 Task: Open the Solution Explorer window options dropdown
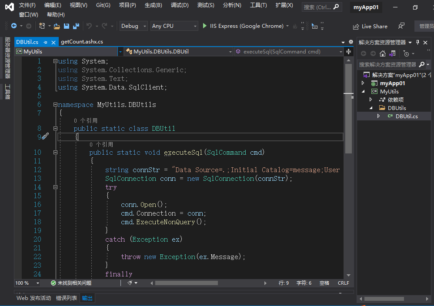click(x=410, y=42)
